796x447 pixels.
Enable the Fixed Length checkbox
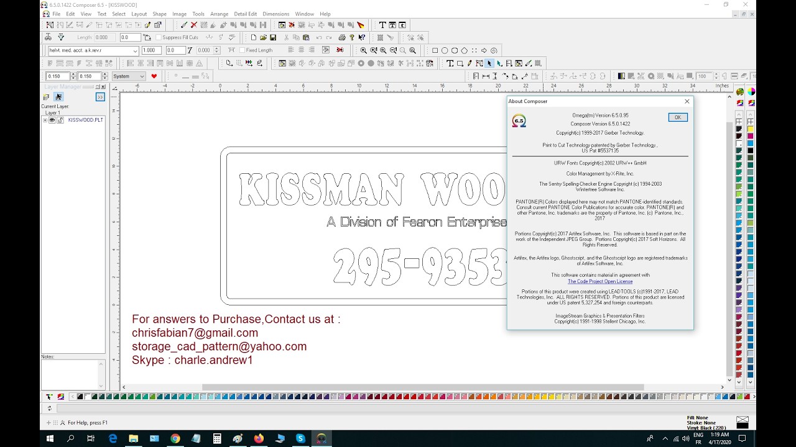tap(242, 50)
